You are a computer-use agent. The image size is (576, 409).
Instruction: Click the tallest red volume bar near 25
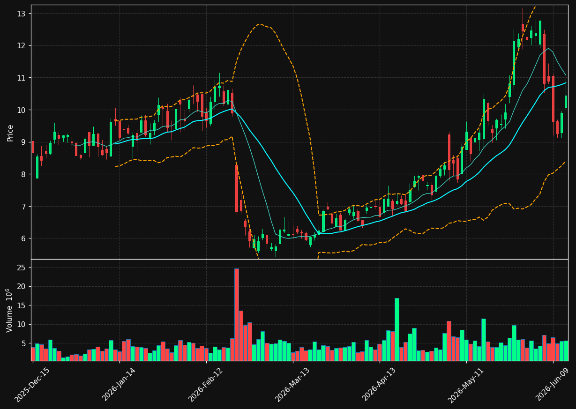click(237, 314)
